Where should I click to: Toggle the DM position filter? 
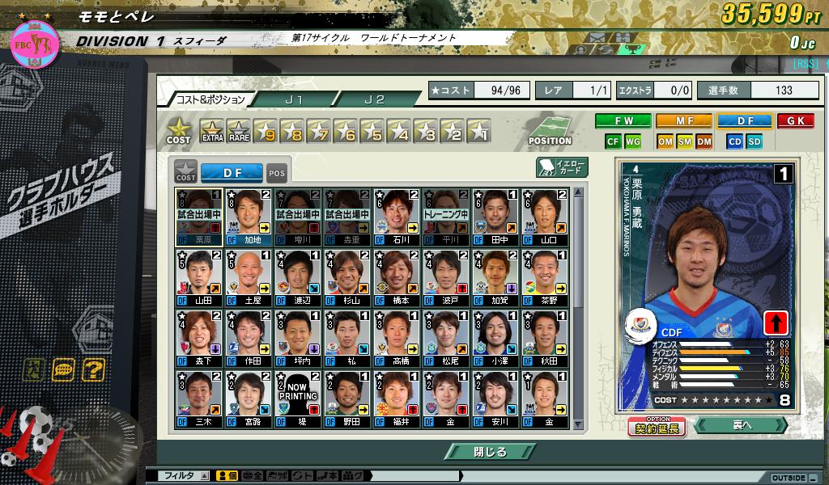point(704,141)
